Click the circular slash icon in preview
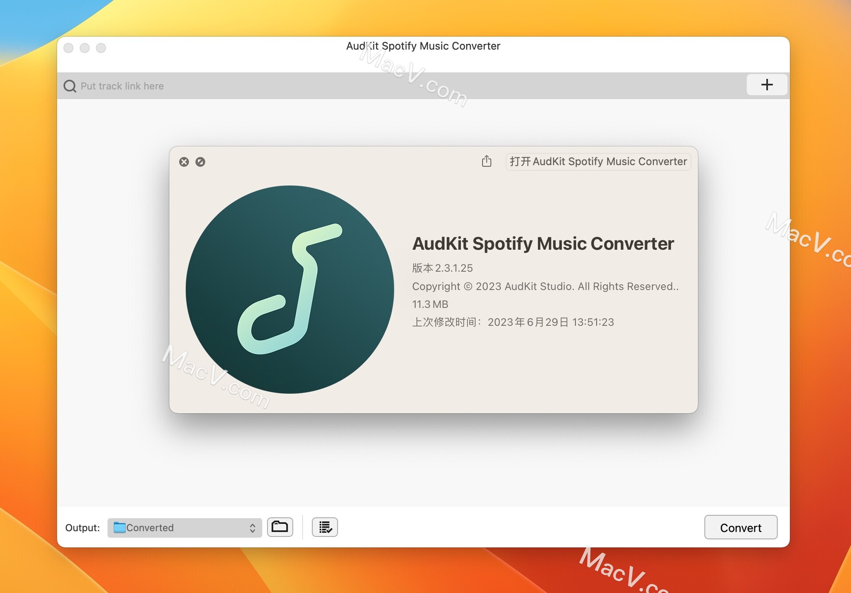Screen dimensions: 851x593 tap(200, 162)
